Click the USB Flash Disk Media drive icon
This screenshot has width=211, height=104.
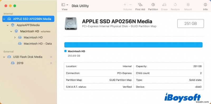pyautogui.click(x=9, y=57)
